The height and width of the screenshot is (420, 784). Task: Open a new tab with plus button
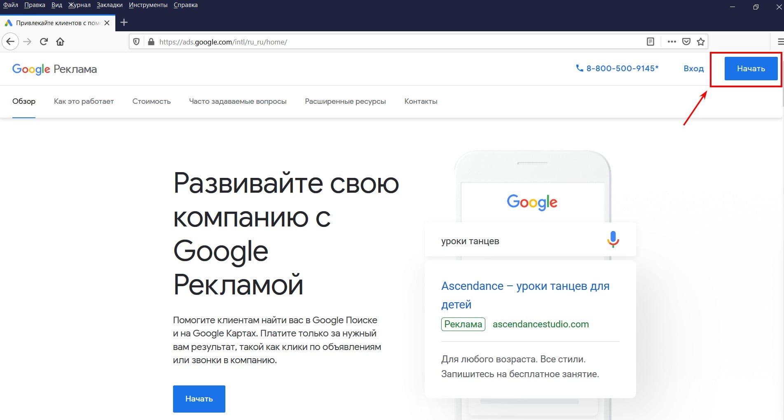[x=124, y=23]
